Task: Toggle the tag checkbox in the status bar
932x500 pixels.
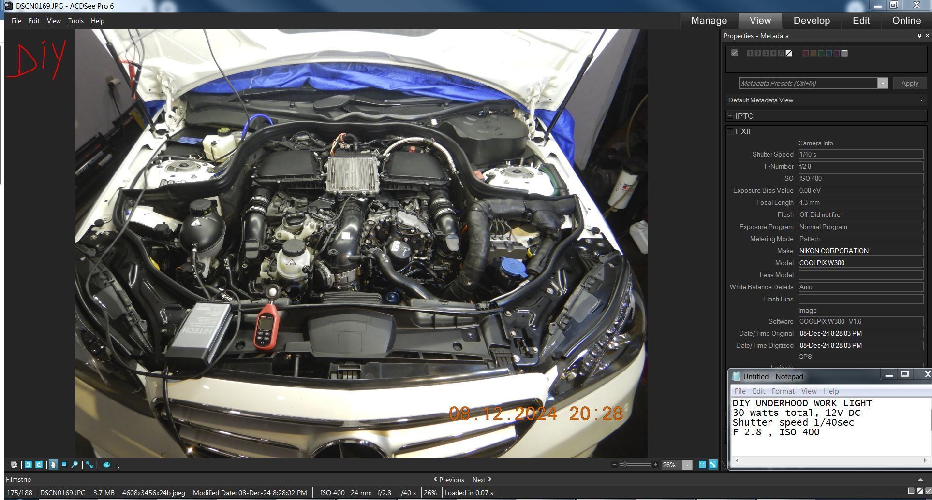Action: (x=928, y=491)
